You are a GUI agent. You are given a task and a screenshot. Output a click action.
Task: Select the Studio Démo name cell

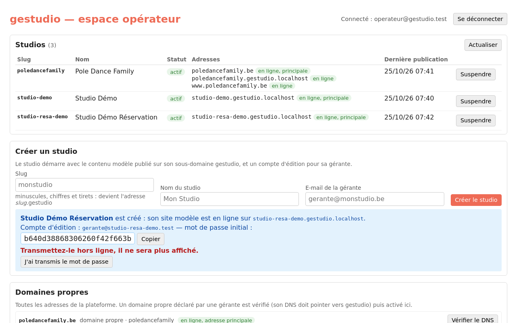pyautogui.click(x=96, y=99)
